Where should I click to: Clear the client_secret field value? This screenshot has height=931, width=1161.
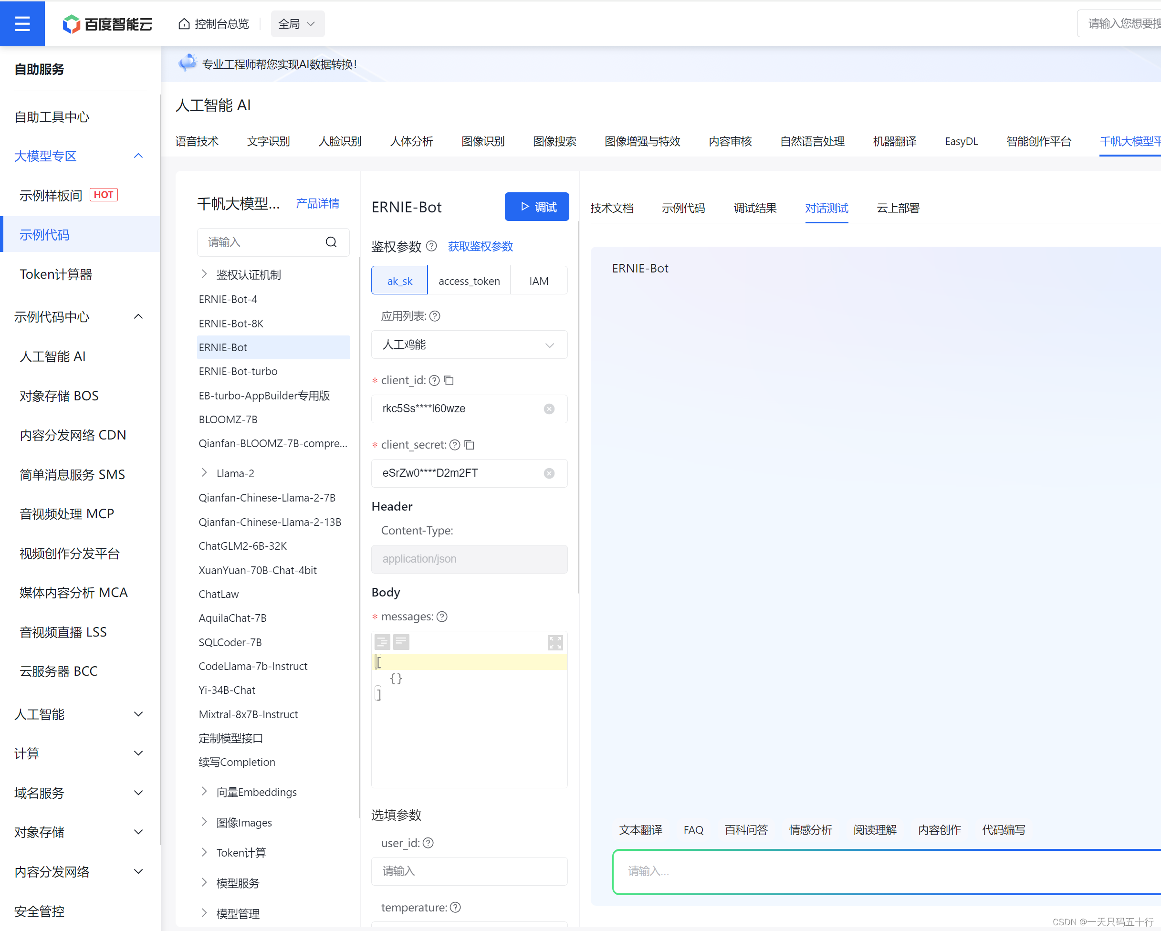(x=549, y=473)
